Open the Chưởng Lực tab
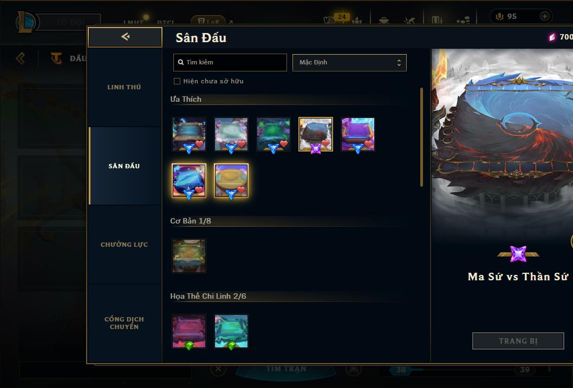This screenshot has height=388, width=573. click(124, 244)
